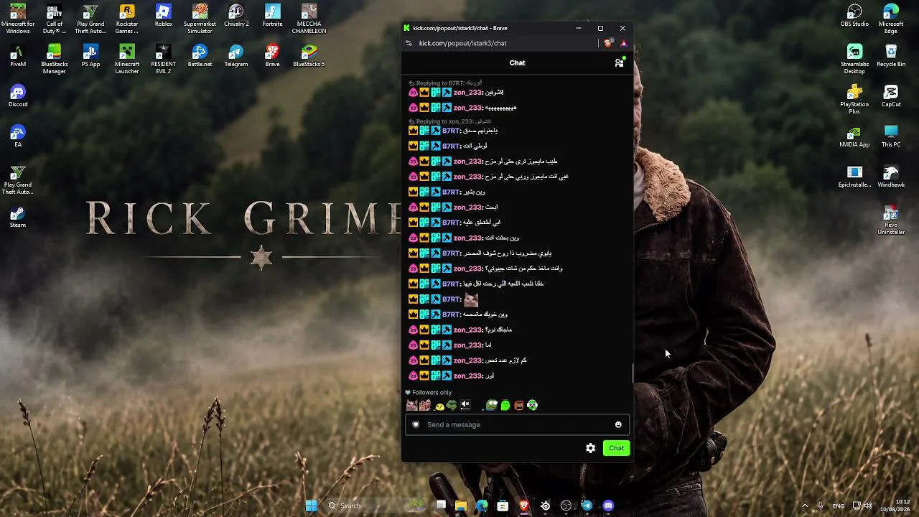Insert the green blob quick emote

coord(505,405)
